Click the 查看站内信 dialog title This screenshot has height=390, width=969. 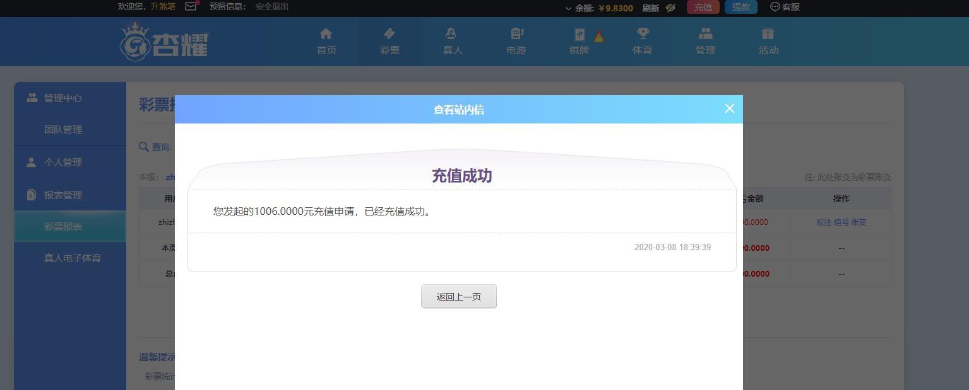[x=459, y=110]
